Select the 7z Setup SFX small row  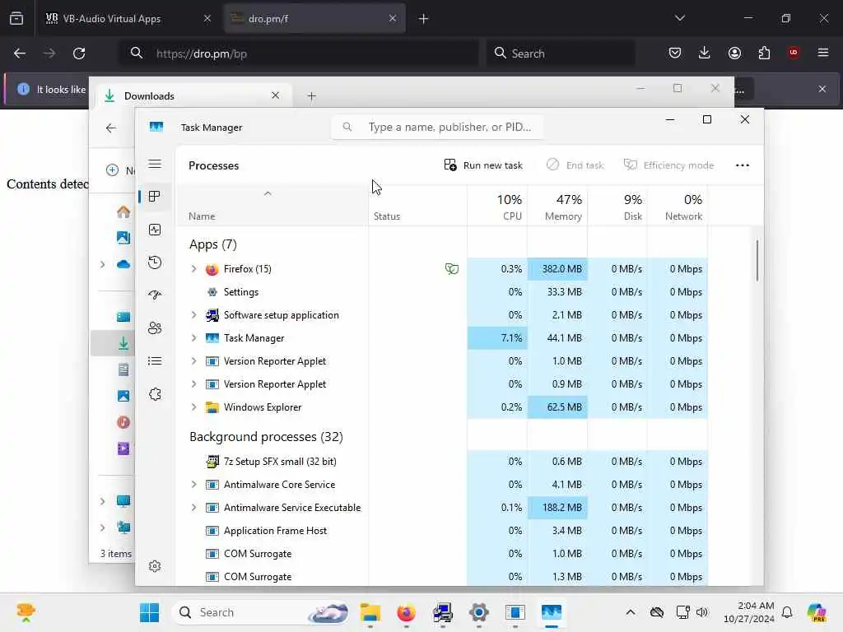click(x=442, y=461)
